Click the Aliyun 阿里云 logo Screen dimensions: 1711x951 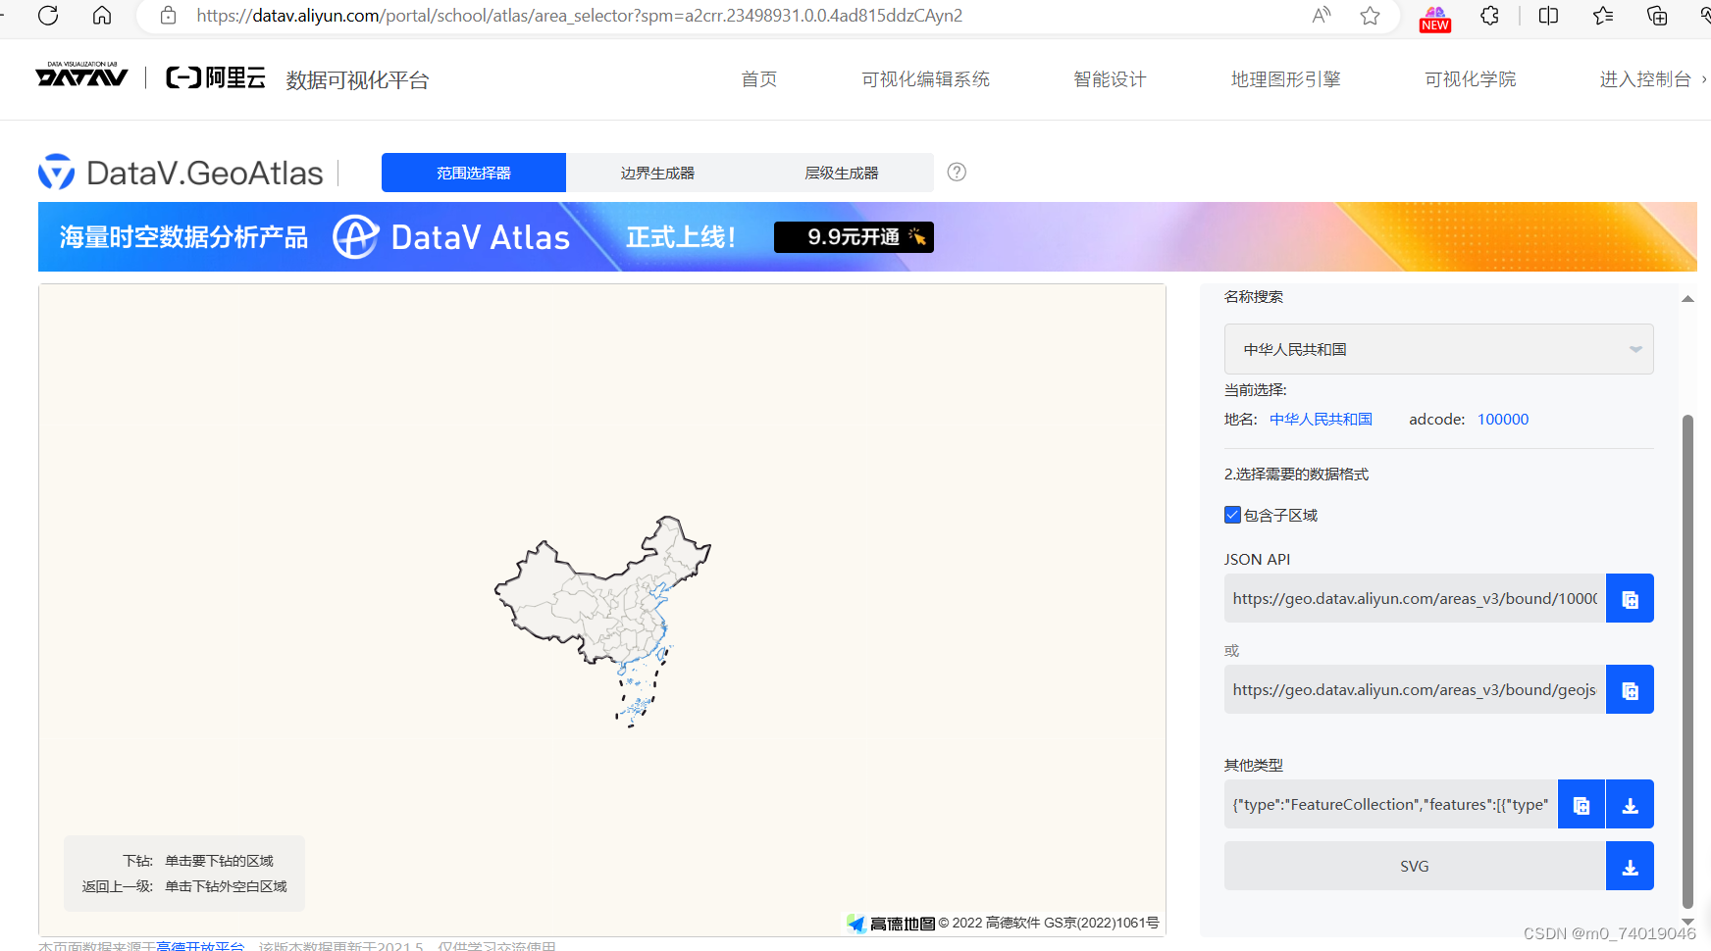216,77
